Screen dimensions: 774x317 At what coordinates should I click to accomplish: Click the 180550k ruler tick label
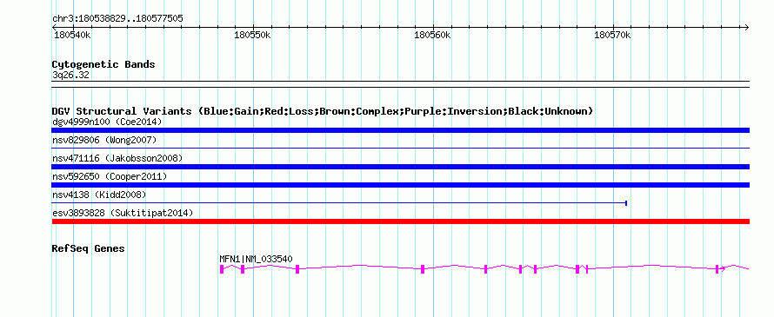coord(253,36)
